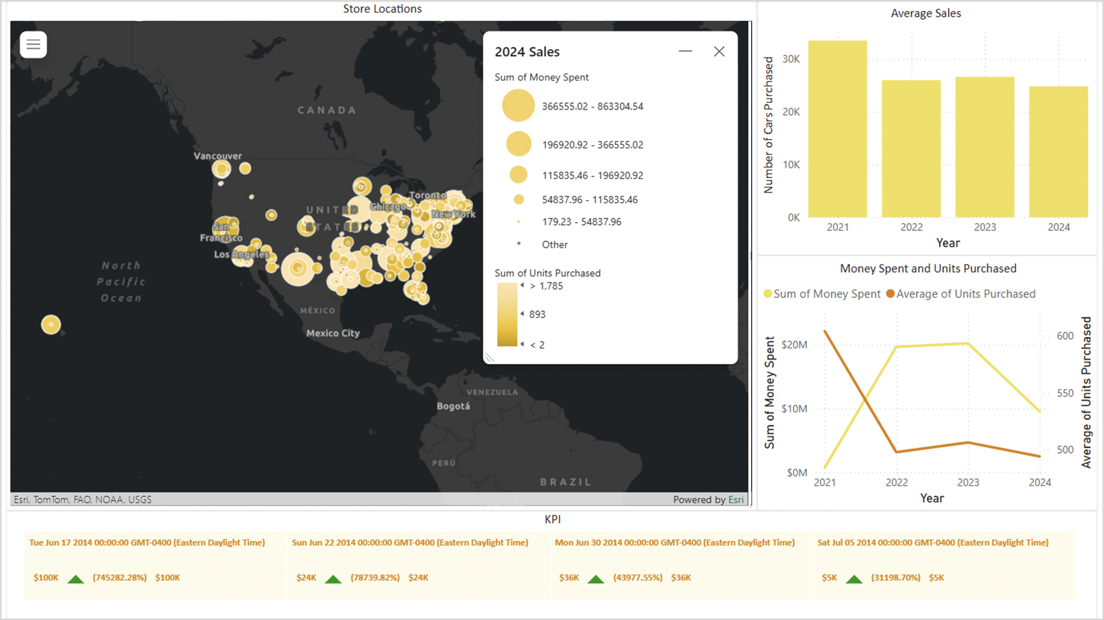Screen dimensions: 1104x620
Task: Minimize the 2024 Sales legend panel
Action: pos(685,51)
